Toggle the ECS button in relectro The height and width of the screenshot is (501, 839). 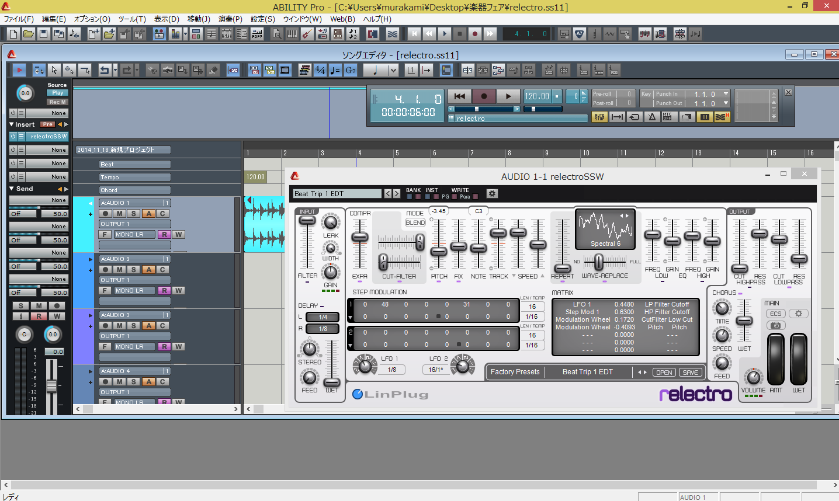tap(776, 314)
